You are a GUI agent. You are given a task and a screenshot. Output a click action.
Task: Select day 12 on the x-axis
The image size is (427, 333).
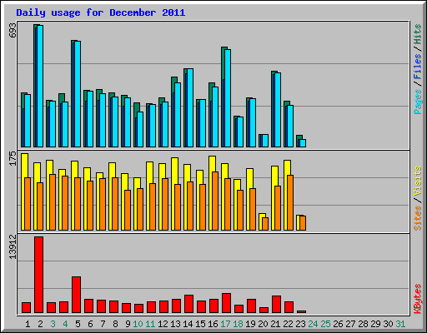[163, 324]
